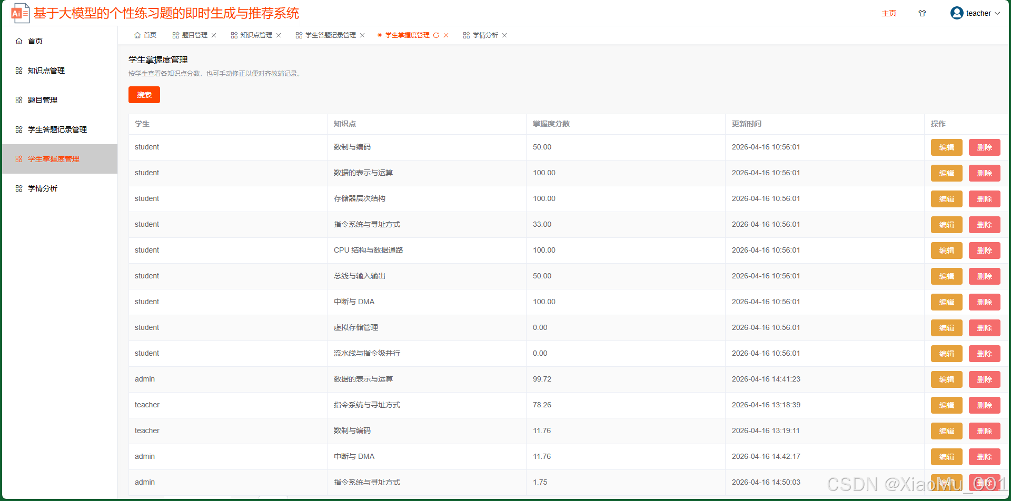Open 题目管理 in the sidebar
This screenshot has width=1011, height=501.
[x=60, y=100]
